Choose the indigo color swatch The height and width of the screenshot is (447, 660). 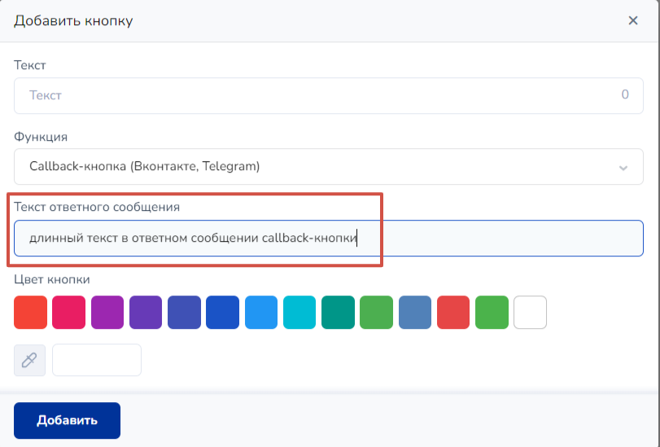[x=184, y=312]
